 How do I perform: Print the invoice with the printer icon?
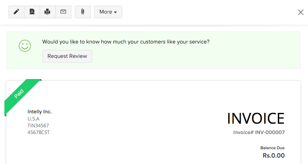click(x=47, y=12)
